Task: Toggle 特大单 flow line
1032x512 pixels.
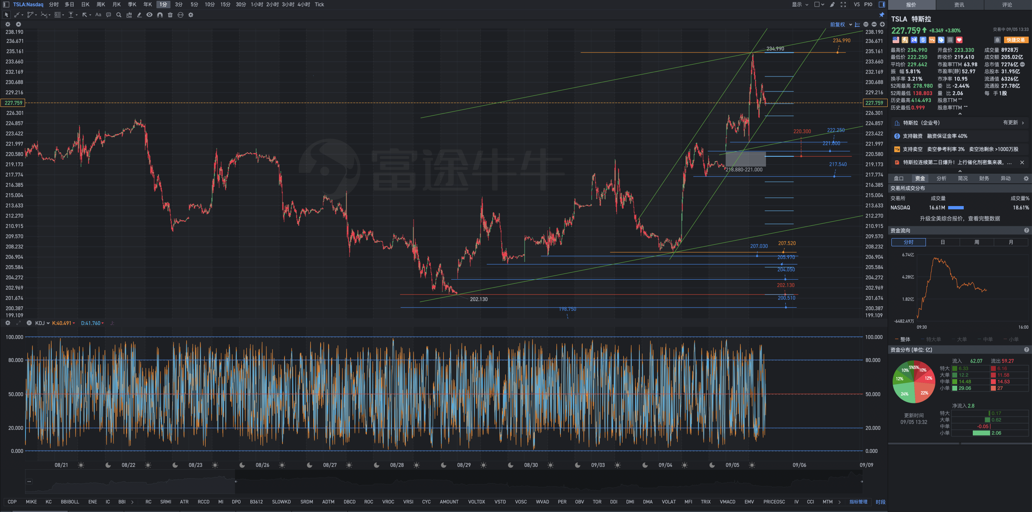Action: [931, 339]
